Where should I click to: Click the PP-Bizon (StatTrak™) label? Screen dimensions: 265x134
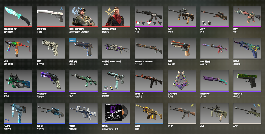click(x=112, y=62)
